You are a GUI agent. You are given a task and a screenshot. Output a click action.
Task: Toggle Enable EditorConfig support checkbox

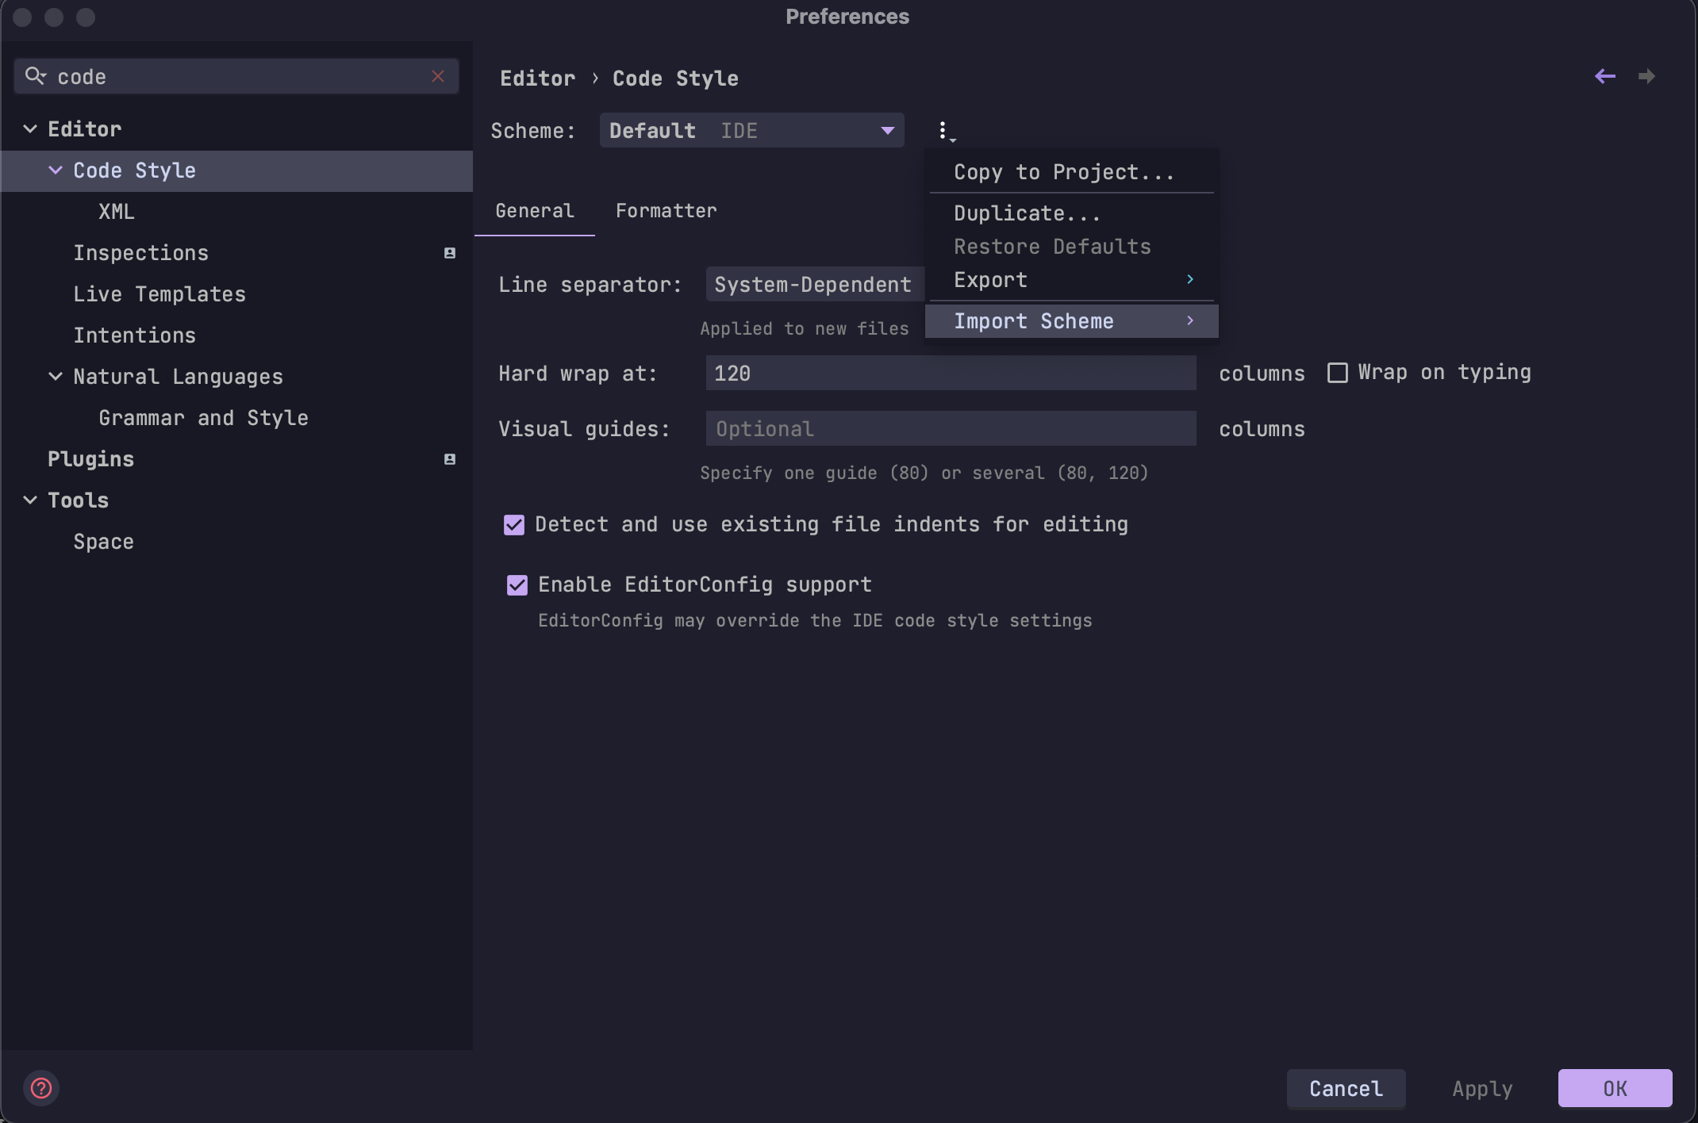[517, 585]
